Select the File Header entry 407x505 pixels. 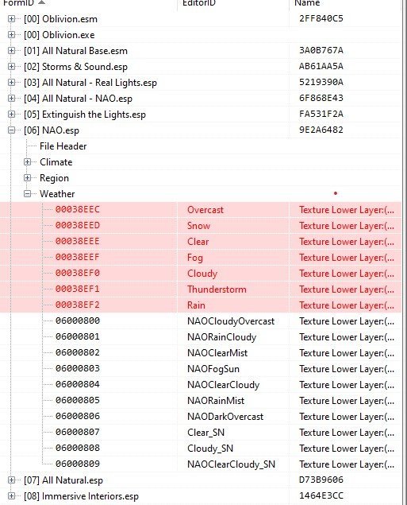pyautogui.click(x=63, y=146)
